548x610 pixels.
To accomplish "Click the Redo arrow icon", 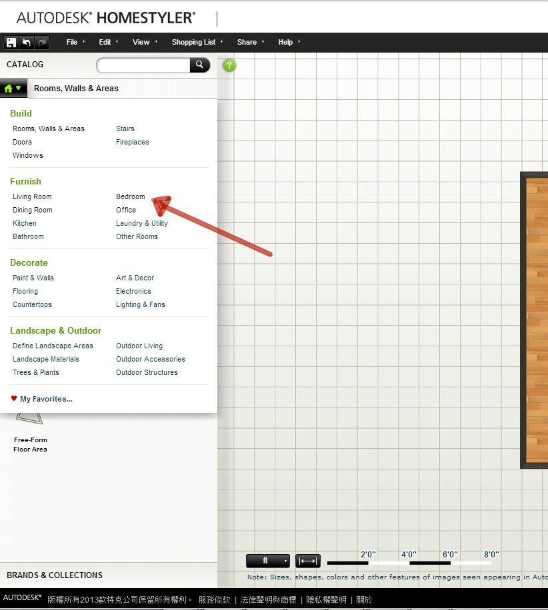I will tap(42, 43).
